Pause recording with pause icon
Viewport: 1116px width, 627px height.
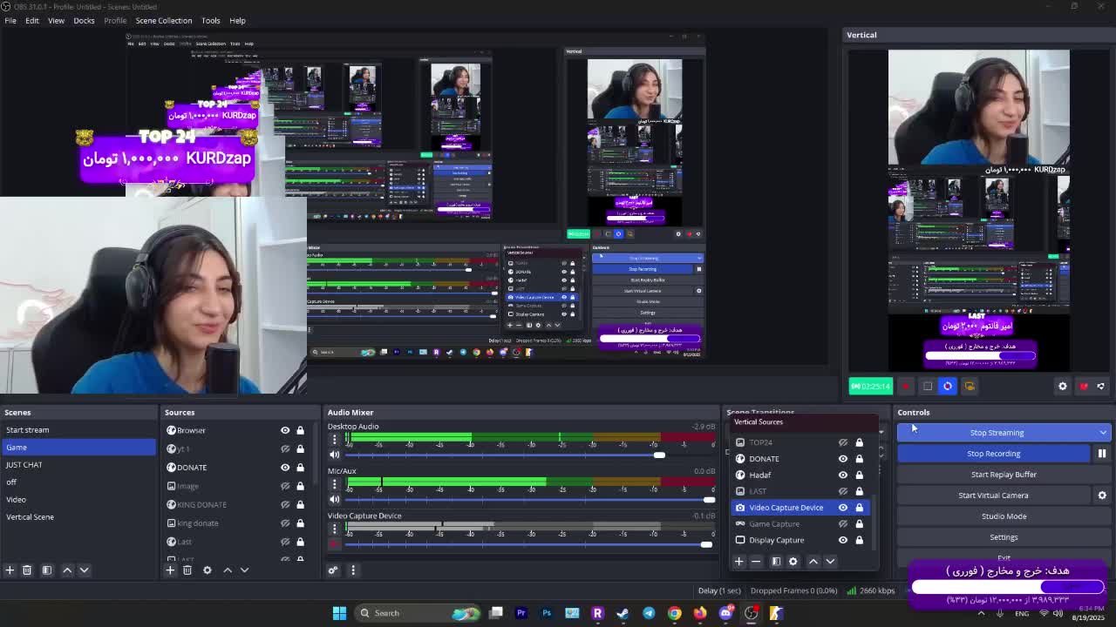point(1102,454)
